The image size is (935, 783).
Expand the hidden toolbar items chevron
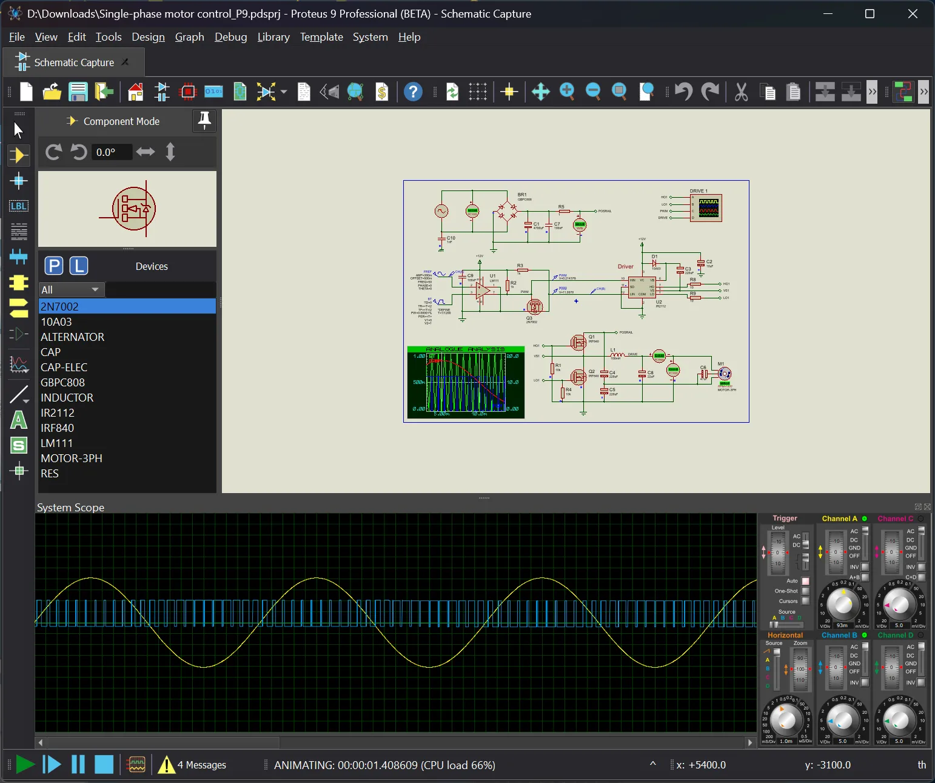(x=872, y=92)
